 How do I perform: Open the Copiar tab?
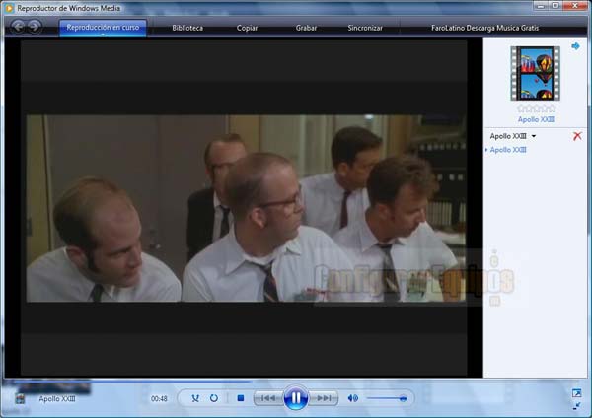[x=247, y=28]
